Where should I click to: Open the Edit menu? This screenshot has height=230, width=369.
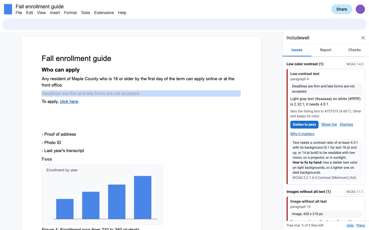coord(30,13)
